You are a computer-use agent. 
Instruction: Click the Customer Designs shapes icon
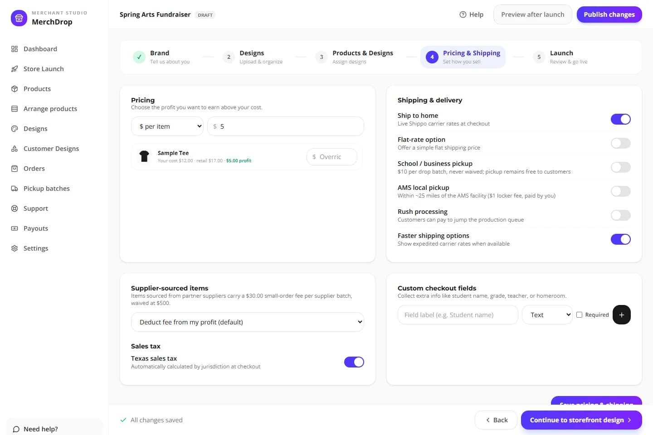click(x=15, y=149)
